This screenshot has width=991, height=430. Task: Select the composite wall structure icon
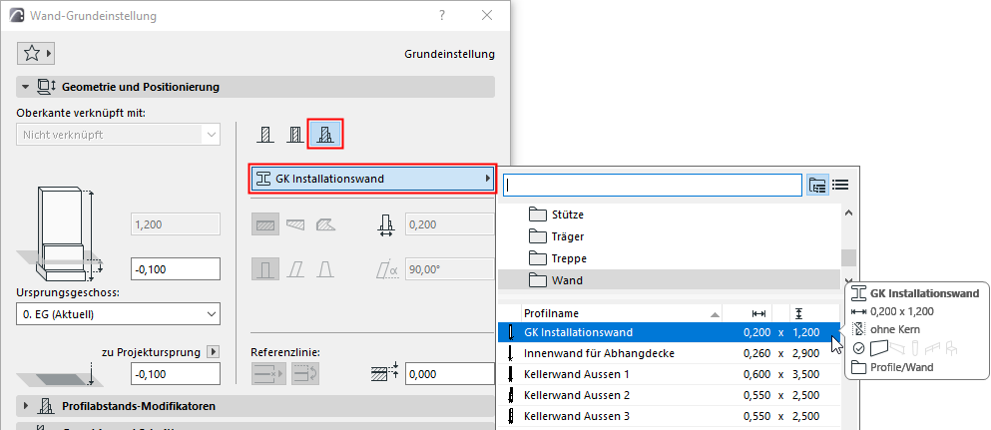(x=295, y=135)
